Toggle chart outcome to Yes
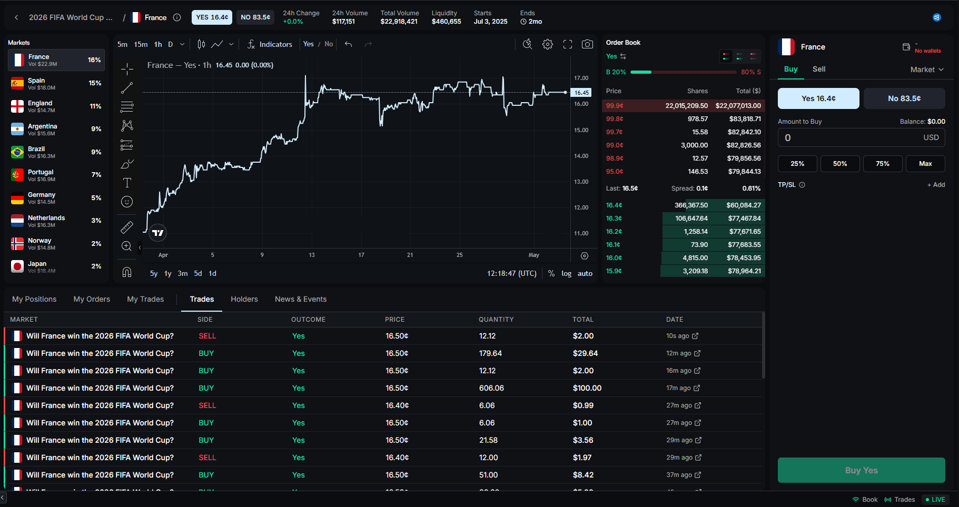 (x=309, y=44)
